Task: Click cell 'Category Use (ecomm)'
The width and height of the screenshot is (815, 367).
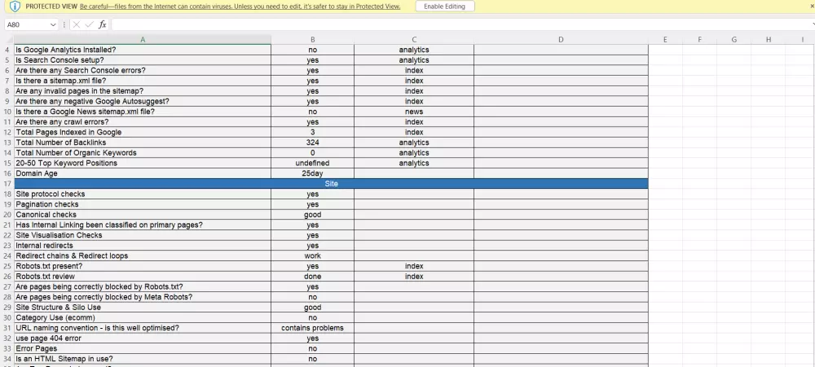Action: click(x=143, y=317)
